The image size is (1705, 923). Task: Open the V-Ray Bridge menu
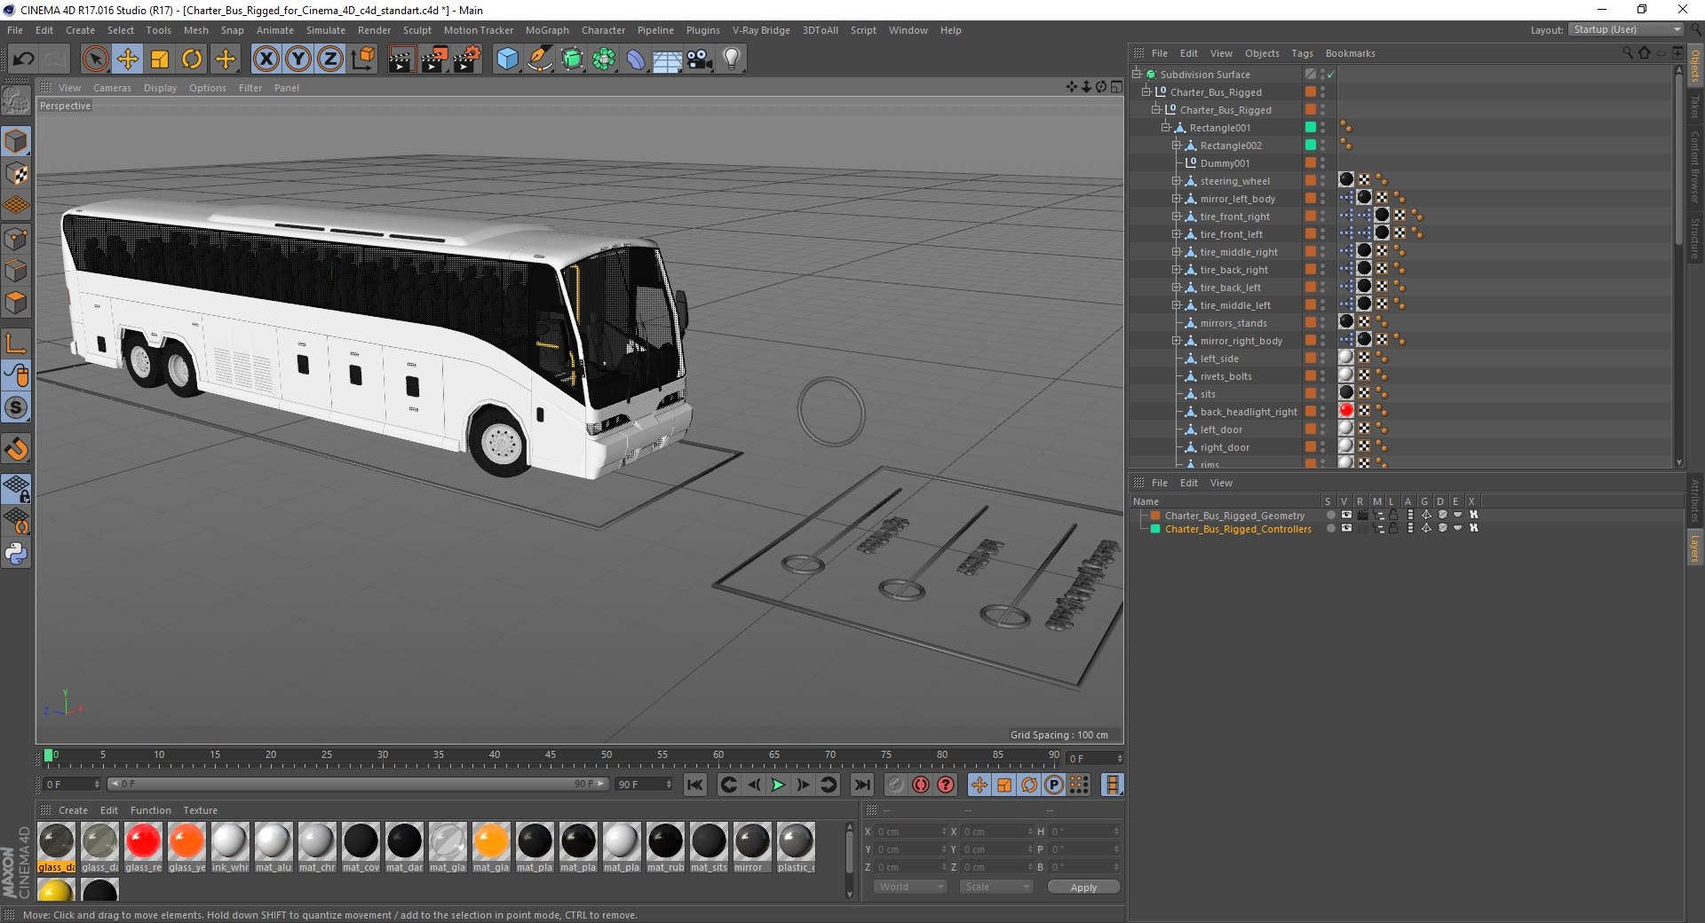pyautogui.click(x=761, y=30)
